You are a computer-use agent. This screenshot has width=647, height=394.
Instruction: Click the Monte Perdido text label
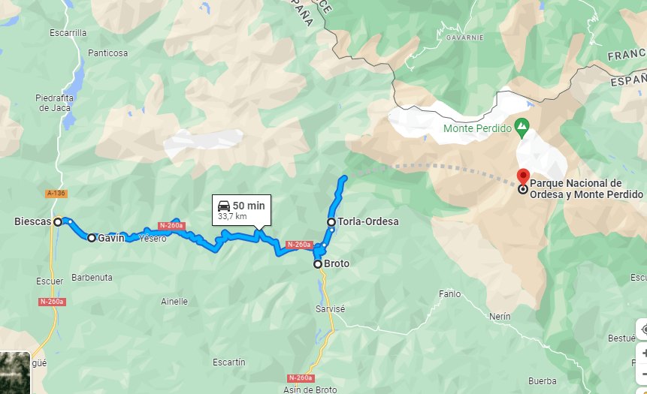tap(477, 128)
